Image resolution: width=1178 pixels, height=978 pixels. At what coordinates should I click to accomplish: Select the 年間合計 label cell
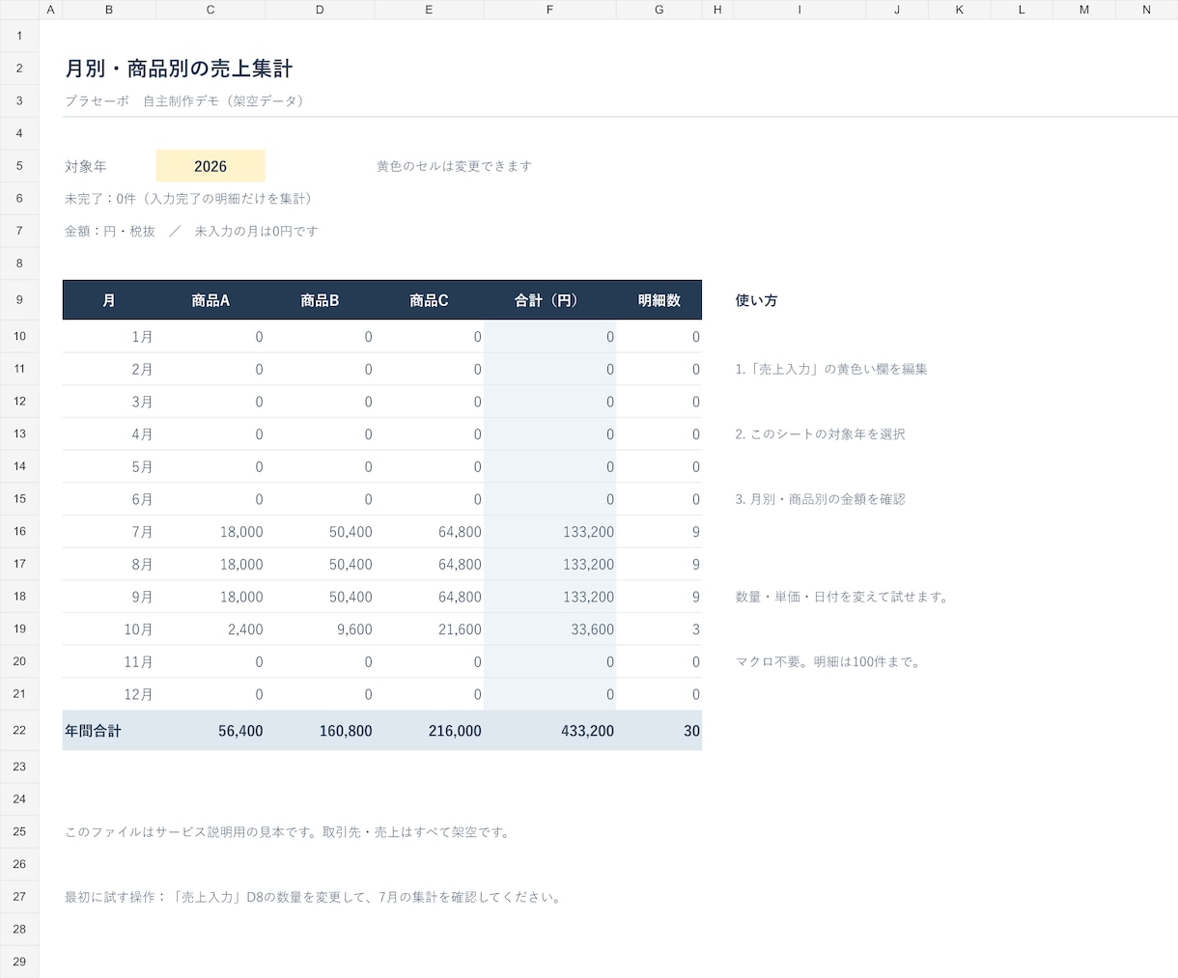click(x=109, y=731)
